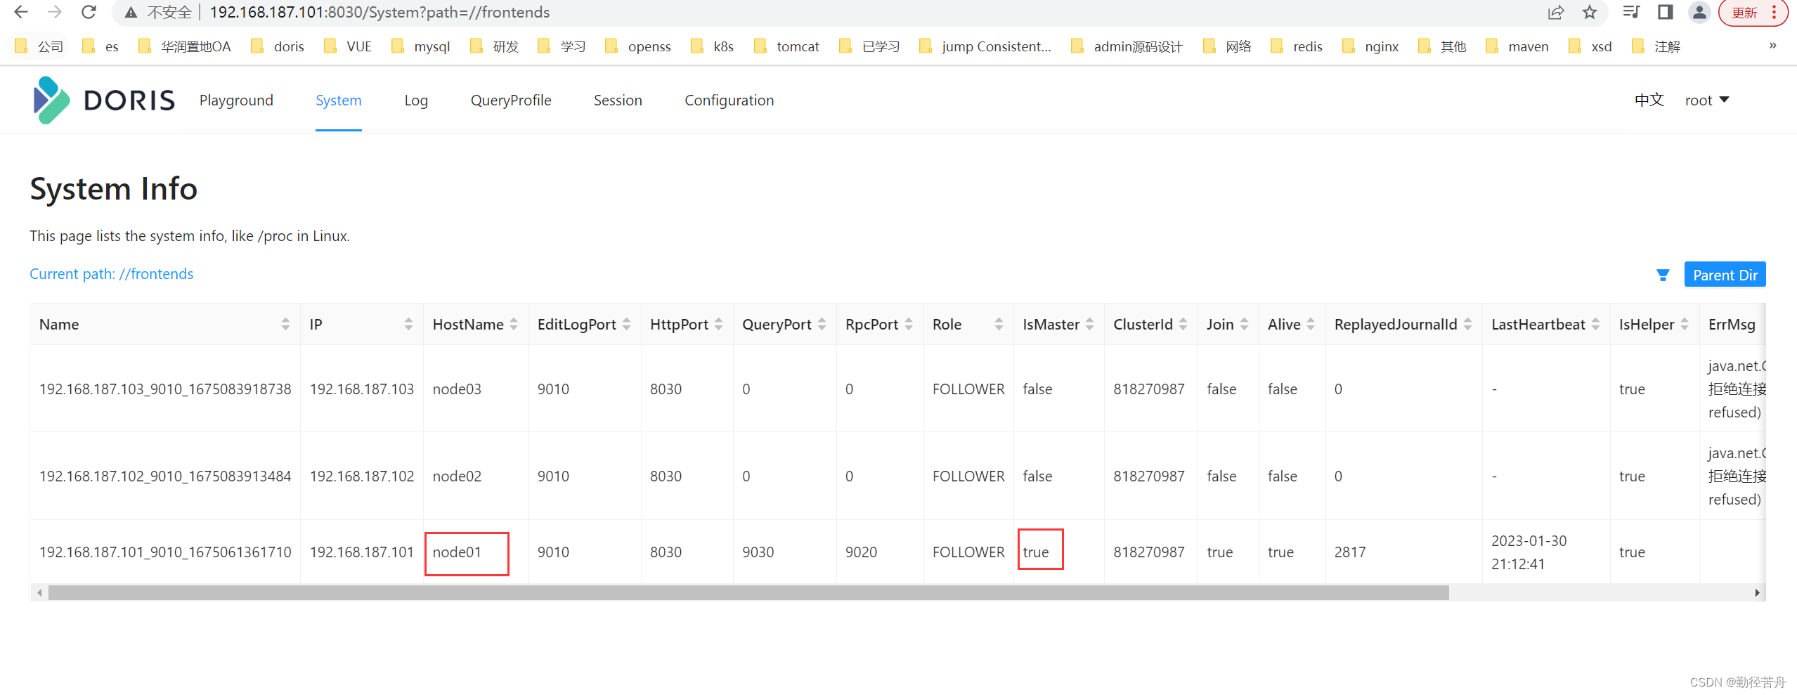
Task: Click the Parent Dir button
Action: pos(1725,275)
